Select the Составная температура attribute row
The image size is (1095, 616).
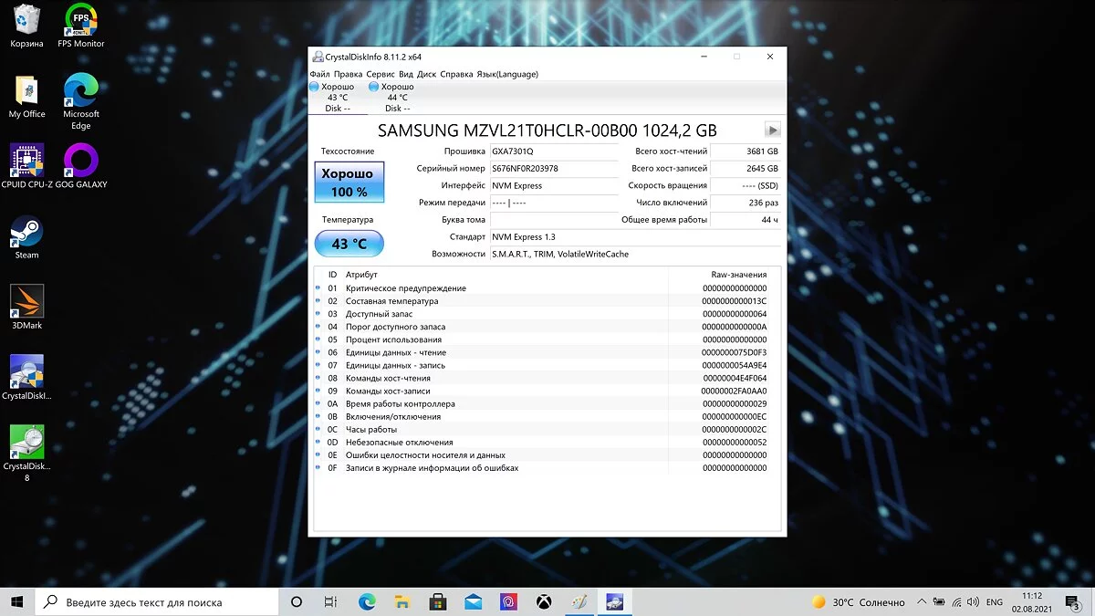(547, 301)
